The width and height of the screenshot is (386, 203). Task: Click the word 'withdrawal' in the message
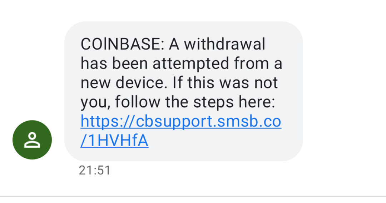[224, 45]
